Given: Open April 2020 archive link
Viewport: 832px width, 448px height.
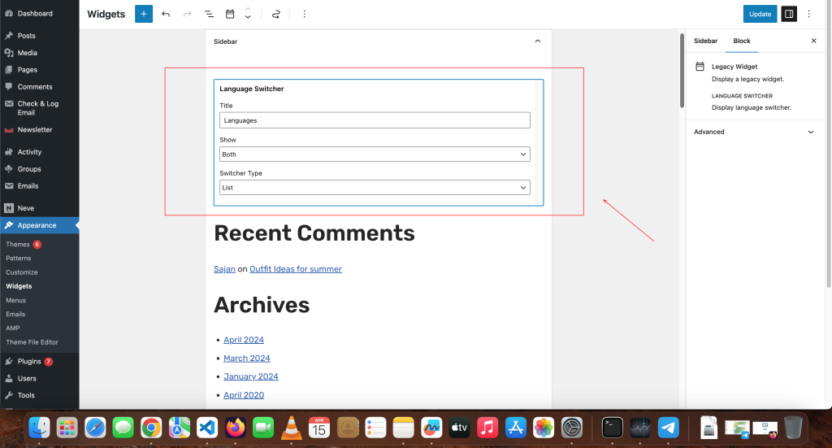Looking at the screenshot, I should click(x=244, y=395).
